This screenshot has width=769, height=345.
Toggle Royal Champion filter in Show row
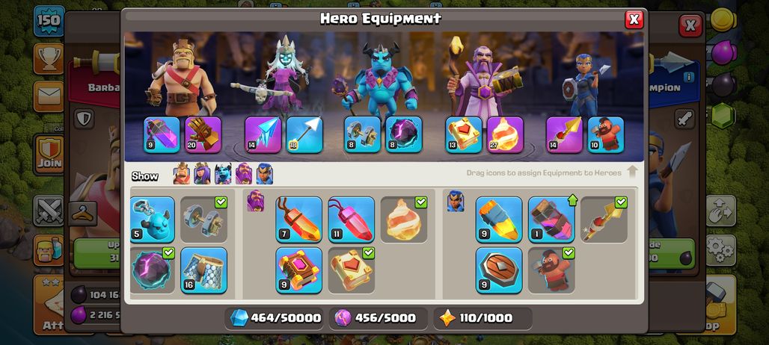(264, 174)
